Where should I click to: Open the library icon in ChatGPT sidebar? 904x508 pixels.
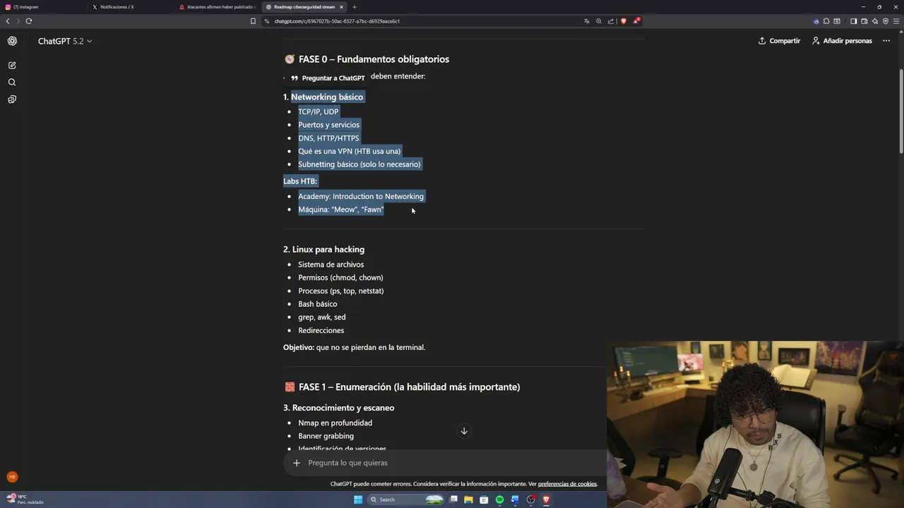12,99
